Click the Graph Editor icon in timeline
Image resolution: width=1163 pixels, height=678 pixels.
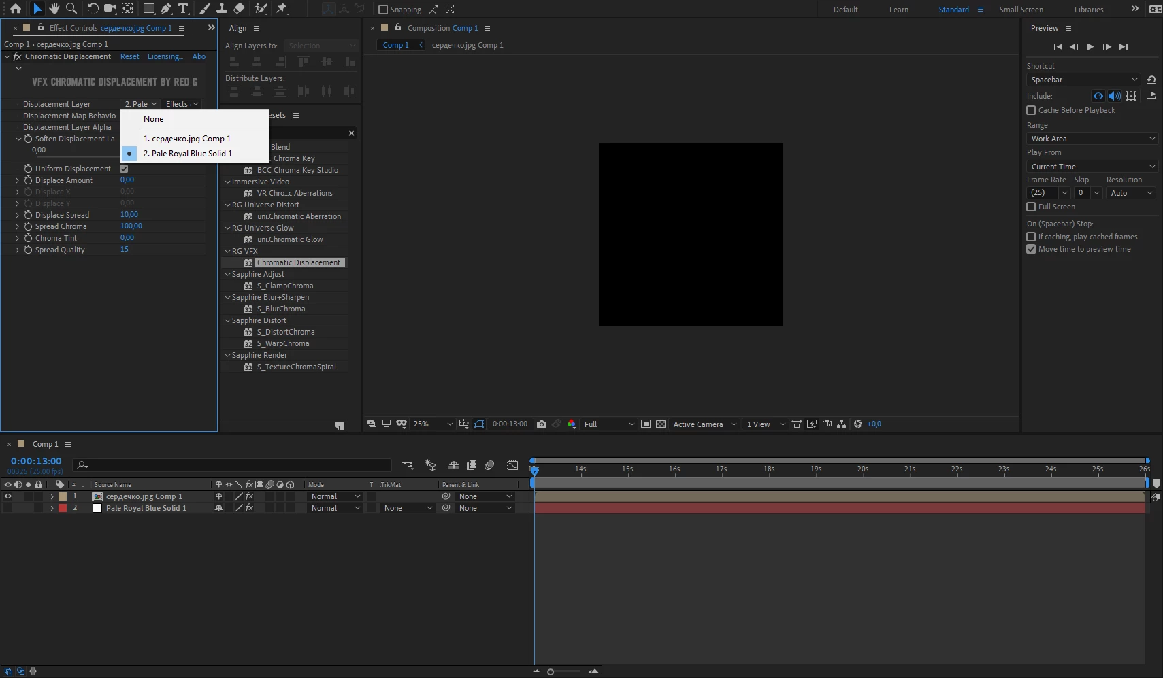tap(513, 465)
